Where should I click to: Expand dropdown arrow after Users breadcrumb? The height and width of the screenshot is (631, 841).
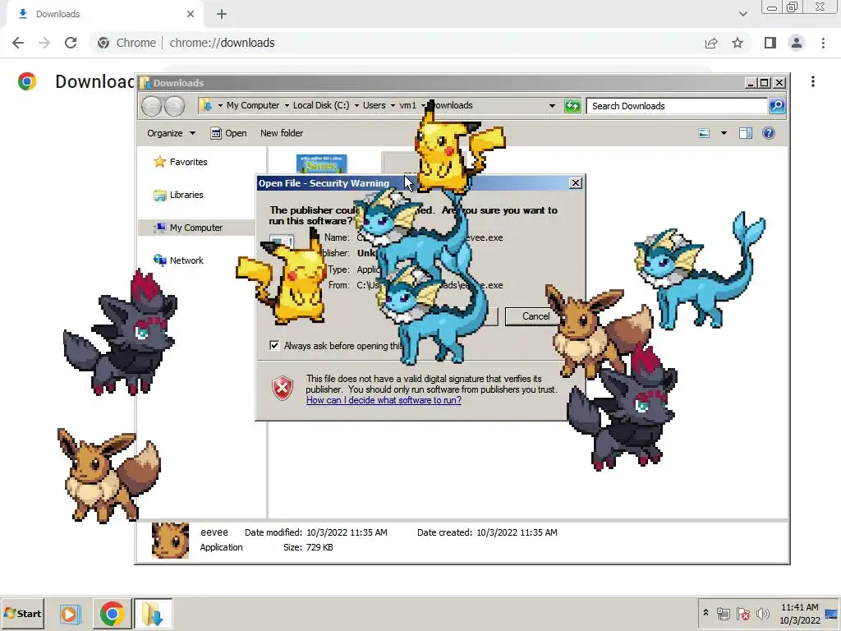click(x=393, y=106)
